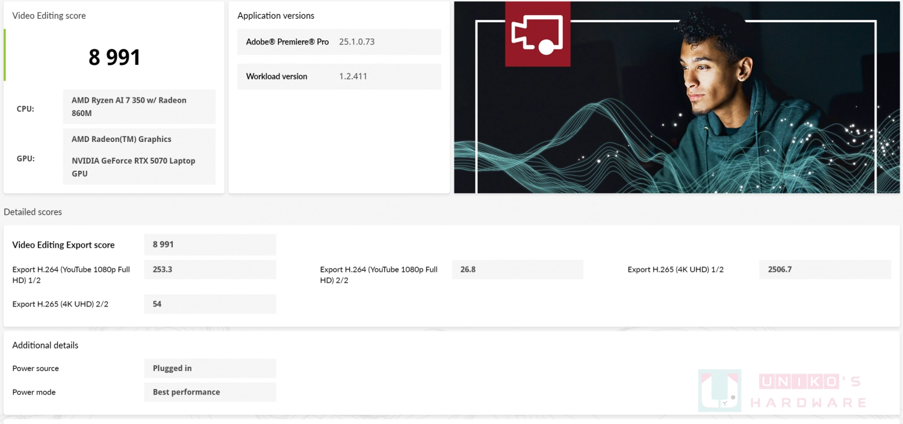
Task: Click the video editing icon in banner
Action: (x=538, y=34)
